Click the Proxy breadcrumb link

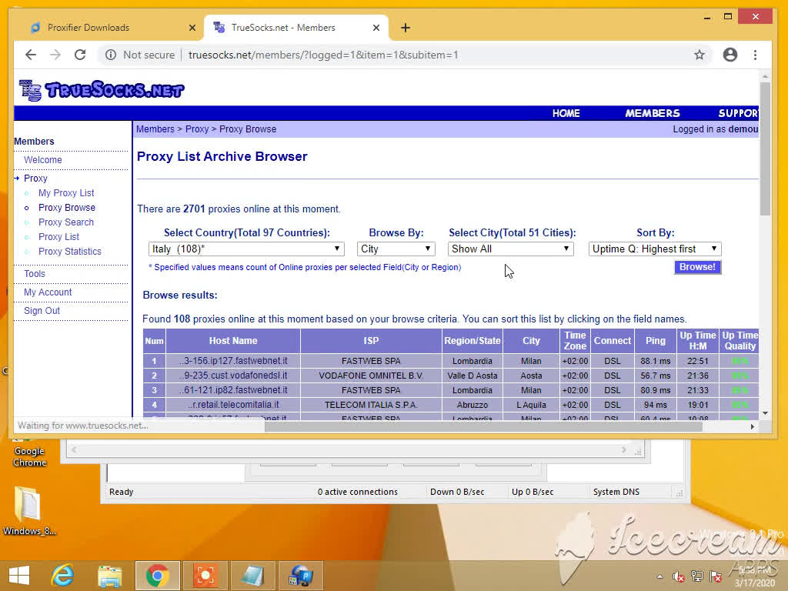197,129
